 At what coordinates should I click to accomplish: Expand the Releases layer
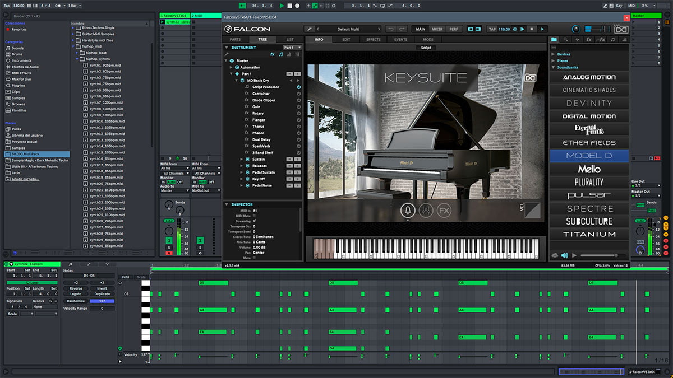click(241, 166)
